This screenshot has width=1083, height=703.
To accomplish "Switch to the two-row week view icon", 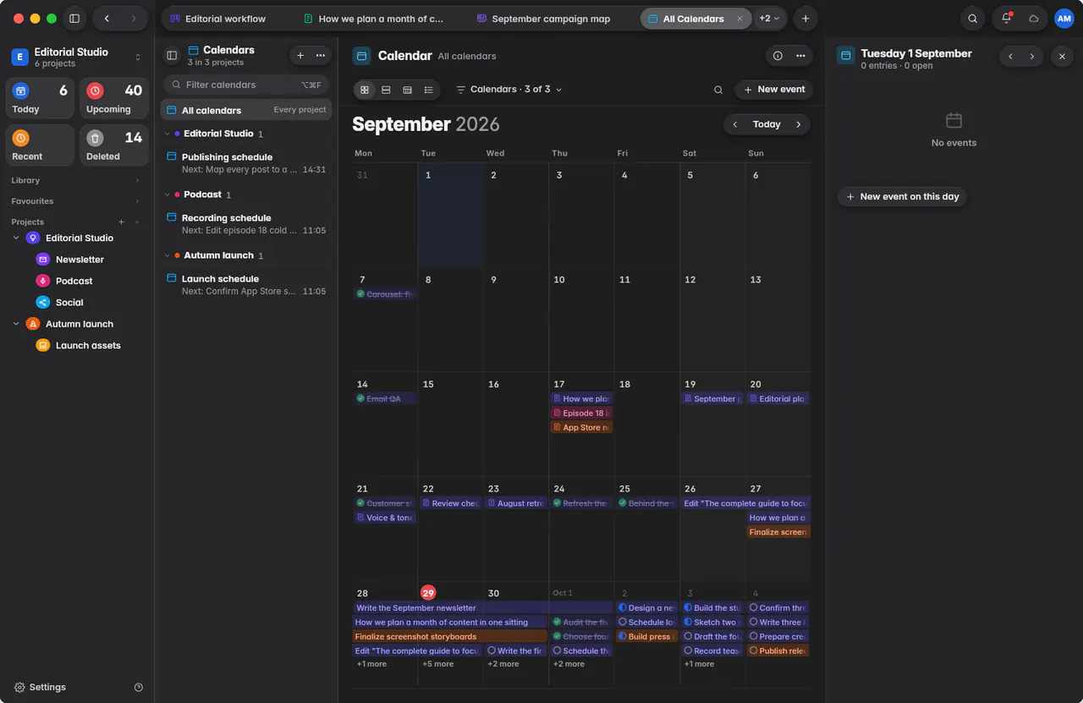I will 386,90.
